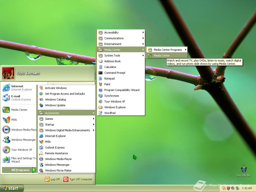This screenshot has width=256, height=192.
Task: Click the Rob Jansen chess user picture
Action: tap(8, 73)
